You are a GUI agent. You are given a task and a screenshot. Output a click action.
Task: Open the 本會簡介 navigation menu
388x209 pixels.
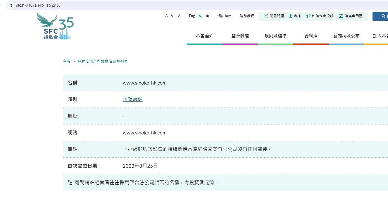[x=205, y=36]
